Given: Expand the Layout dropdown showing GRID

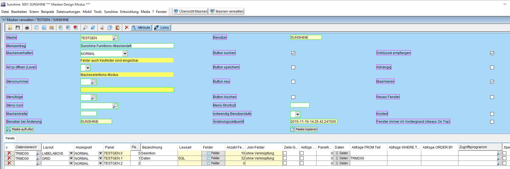Looking at the screenshot, I should (71, 158).
